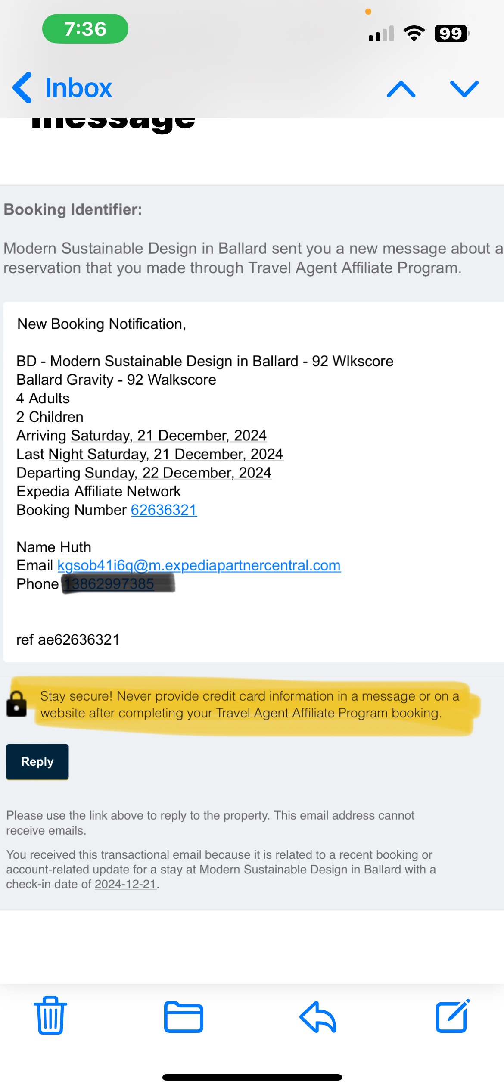
Task: Tap the home indicator bar
Action: (252, 1077)
